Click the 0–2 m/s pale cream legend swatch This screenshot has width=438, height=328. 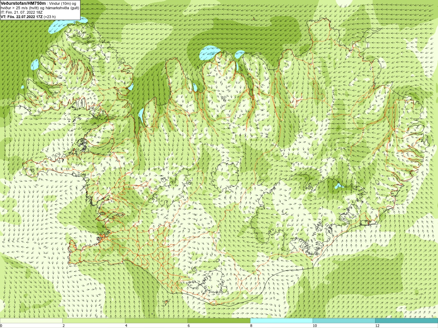click(31, 321)
